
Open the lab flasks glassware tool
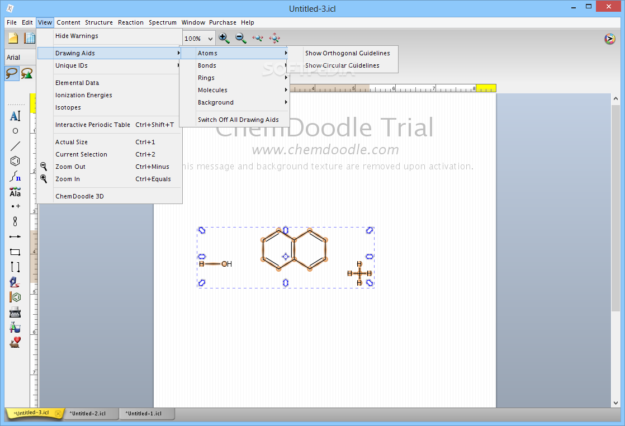(x=15, y=328)
